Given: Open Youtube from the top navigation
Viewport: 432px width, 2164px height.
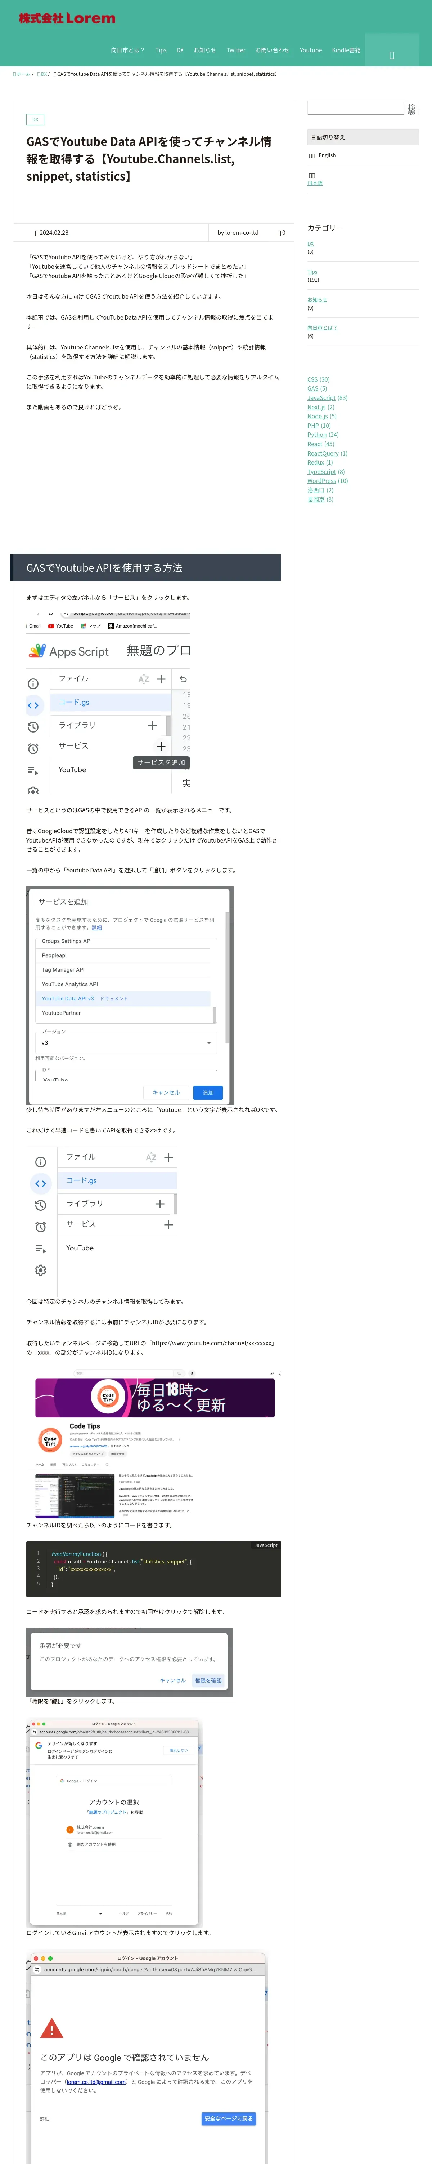Looking at the screenshot, I should pos(310,50).
